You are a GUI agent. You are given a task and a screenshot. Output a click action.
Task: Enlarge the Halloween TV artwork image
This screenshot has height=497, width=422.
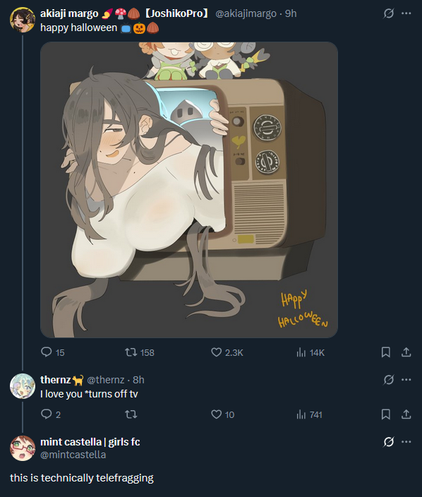[189, 190]
